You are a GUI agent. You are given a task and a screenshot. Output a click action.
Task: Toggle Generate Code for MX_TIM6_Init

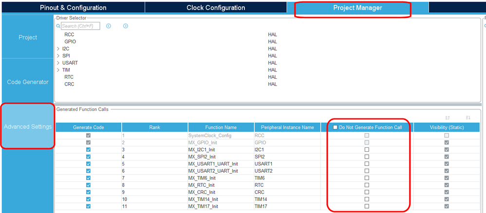(x=88, y=178)
